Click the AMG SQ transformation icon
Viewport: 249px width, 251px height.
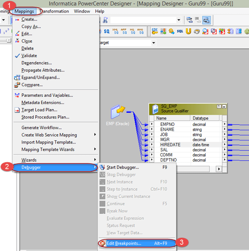[140, 31]
